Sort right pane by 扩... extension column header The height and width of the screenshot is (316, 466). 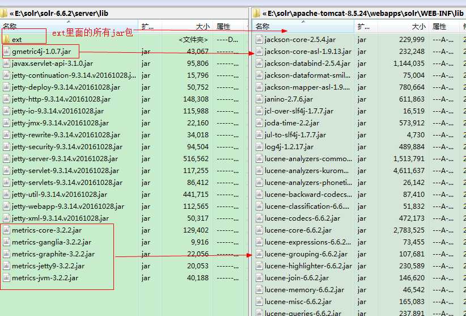tap(366, 26)
